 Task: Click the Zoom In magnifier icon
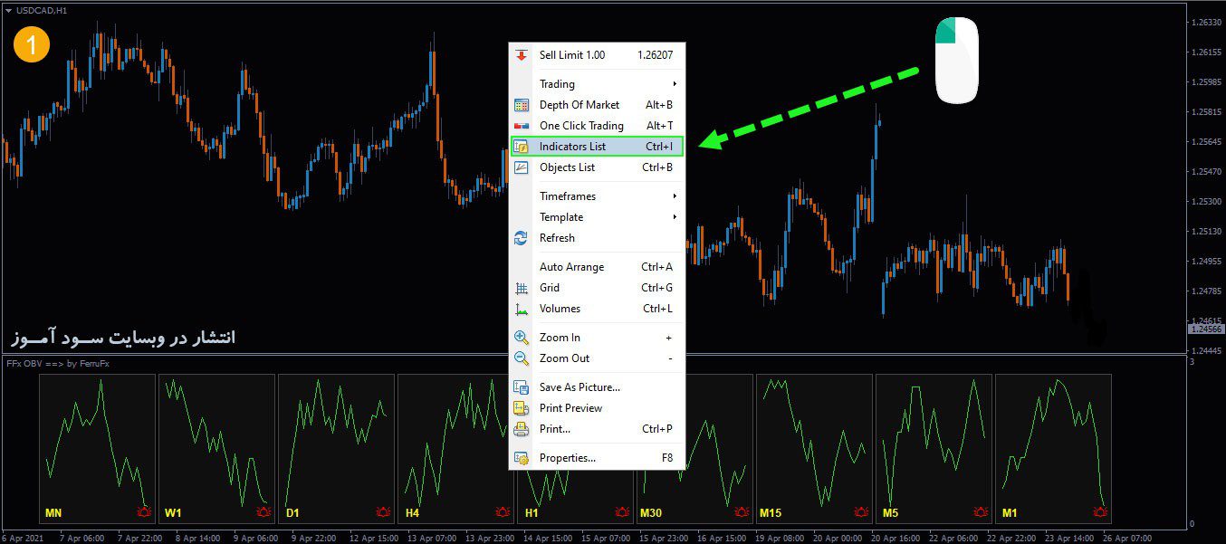point(521,338)
